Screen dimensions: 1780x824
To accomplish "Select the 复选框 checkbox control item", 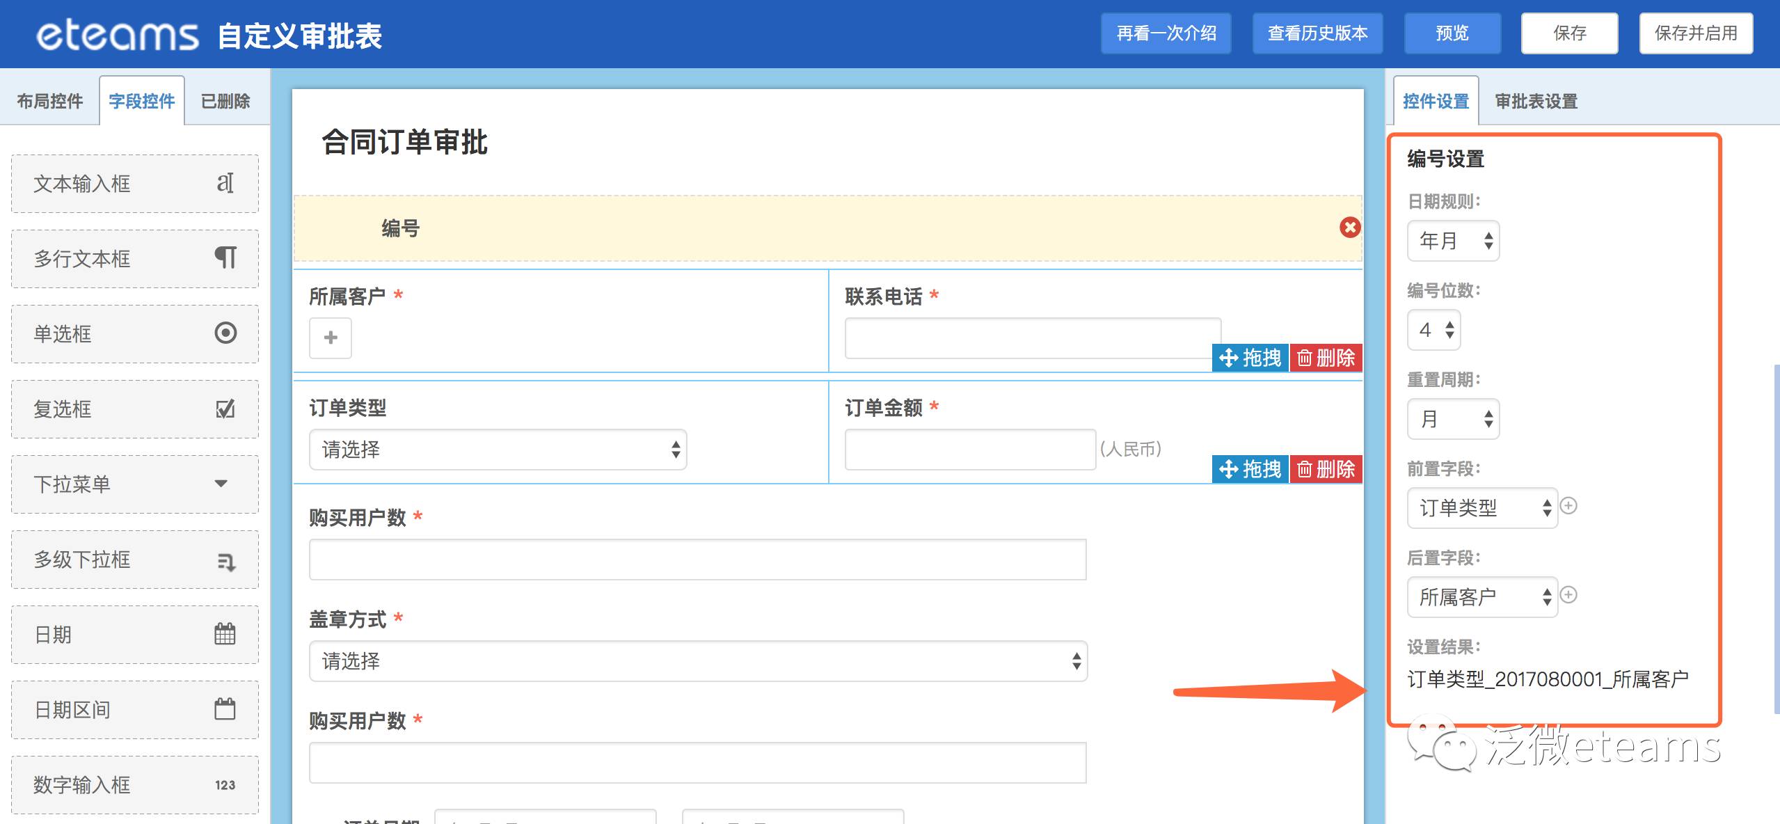I will pos(135,409).
